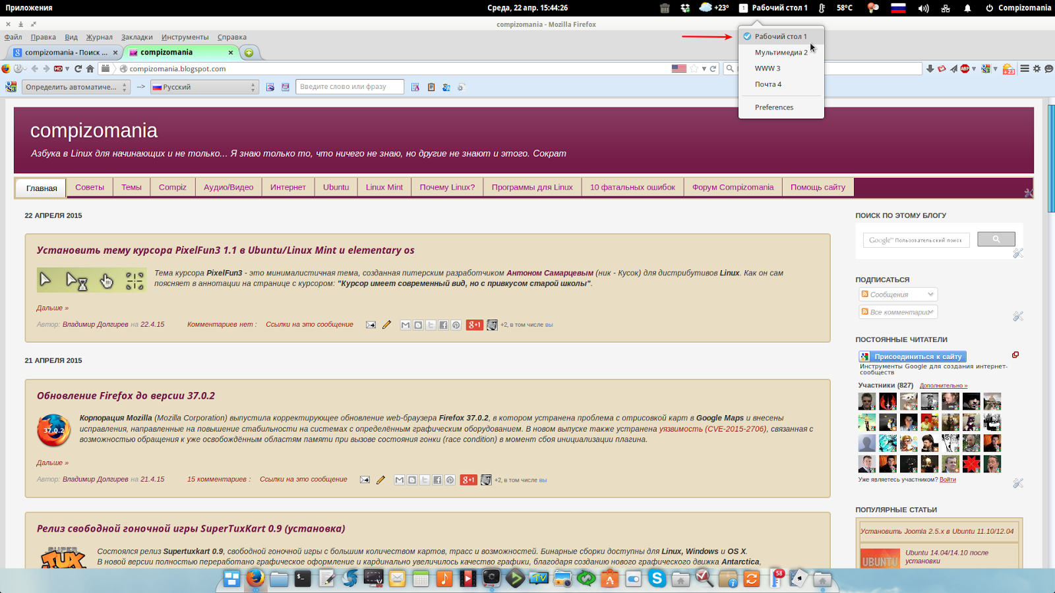1055x593 pixels.
Task: Launch Skype from the dock
Action: coord(657,579)
